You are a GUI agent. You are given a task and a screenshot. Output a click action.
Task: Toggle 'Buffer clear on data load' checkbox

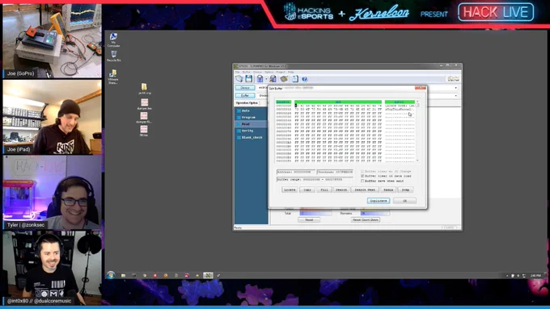[362, 176]
